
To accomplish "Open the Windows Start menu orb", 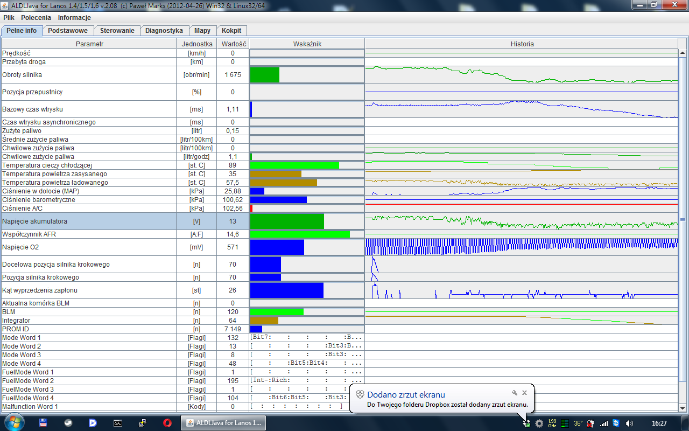I will click(14, 423).
